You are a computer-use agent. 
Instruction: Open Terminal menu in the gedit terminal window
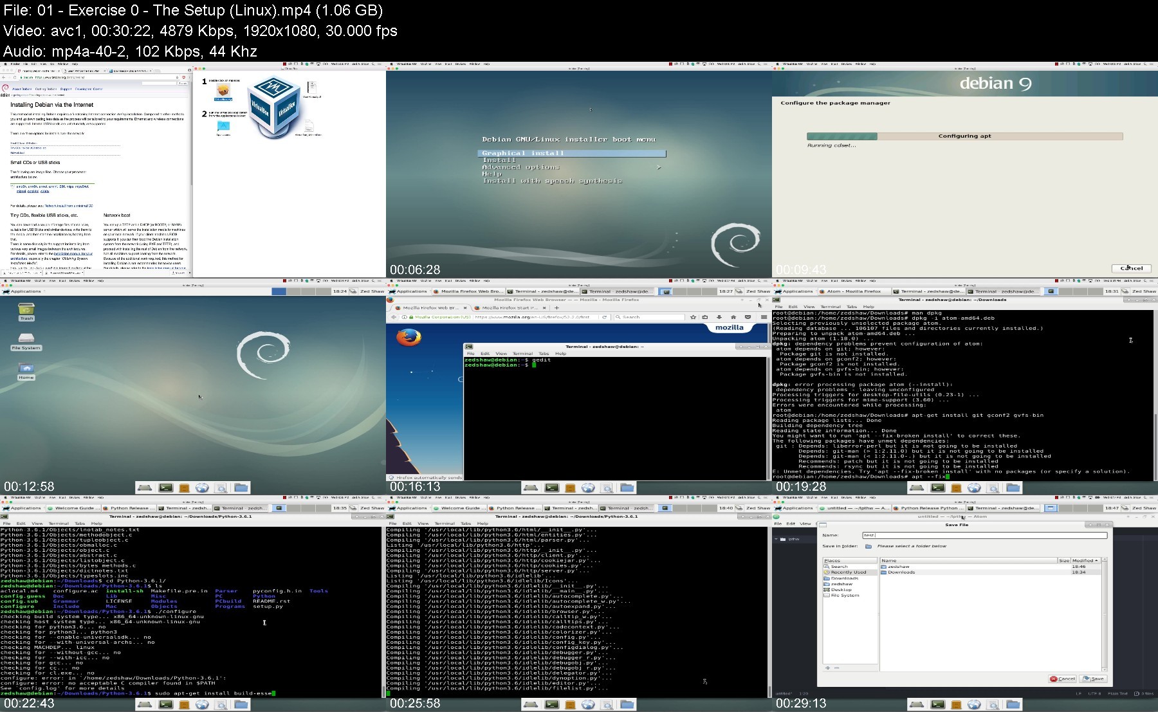pyautogui.click(x=522, y=353)
